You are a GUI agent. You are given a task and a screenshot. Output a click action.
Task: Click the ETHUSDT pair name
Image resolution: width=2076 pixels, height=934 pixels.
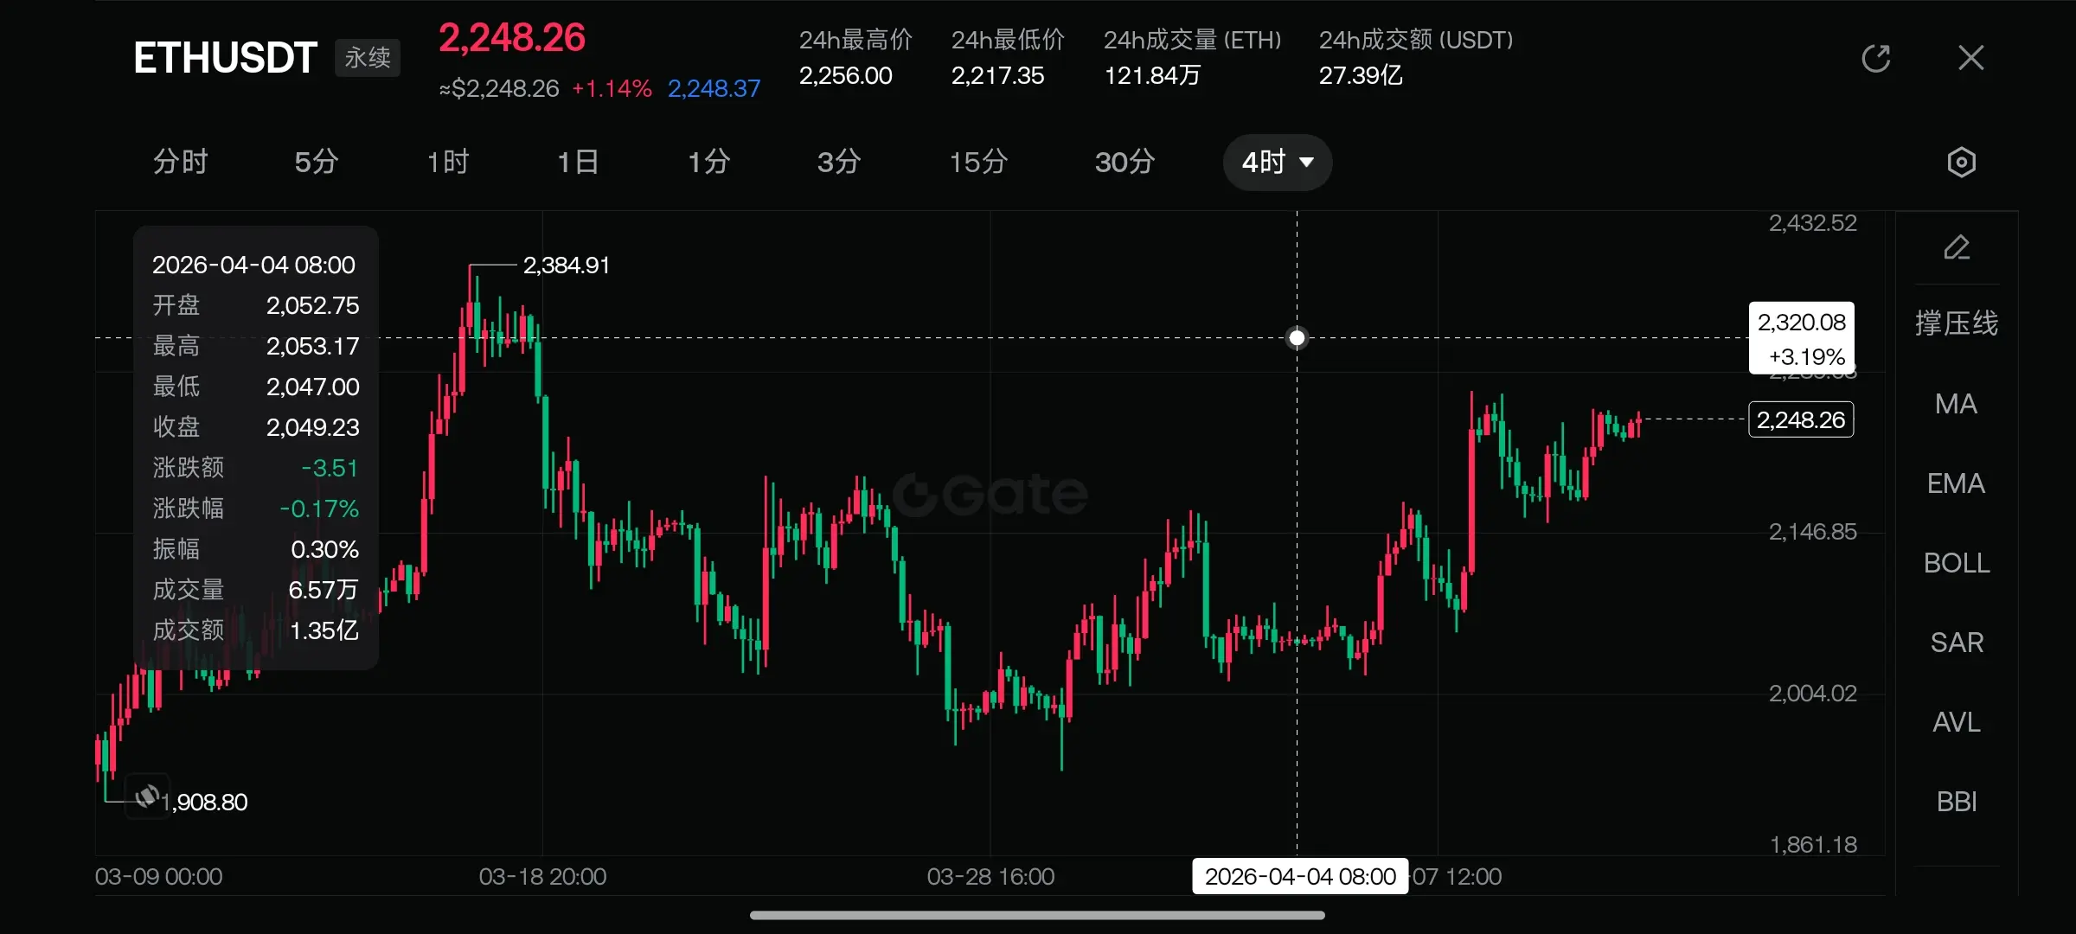click(225, 58)
